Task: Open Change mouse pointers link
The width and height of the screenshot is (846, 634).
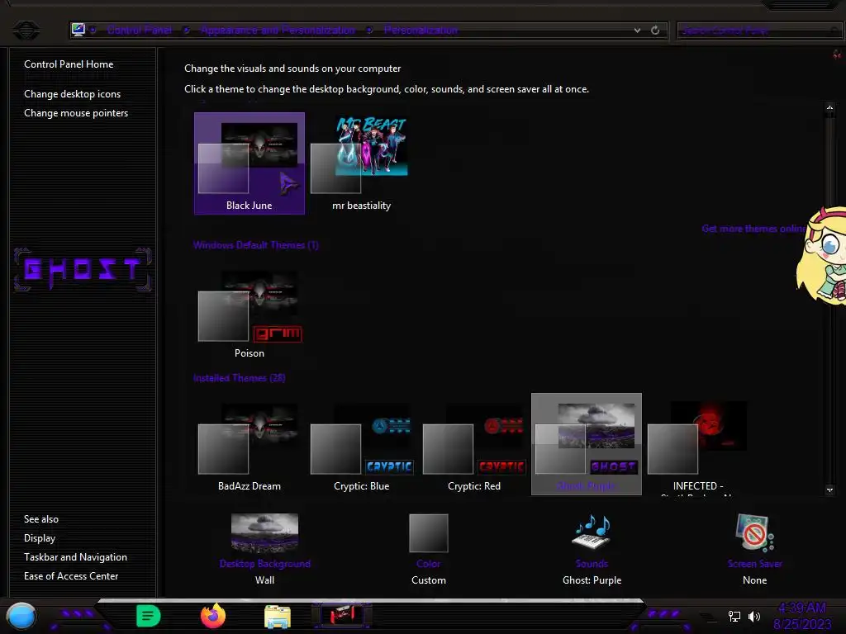Action: click(76, 112)
